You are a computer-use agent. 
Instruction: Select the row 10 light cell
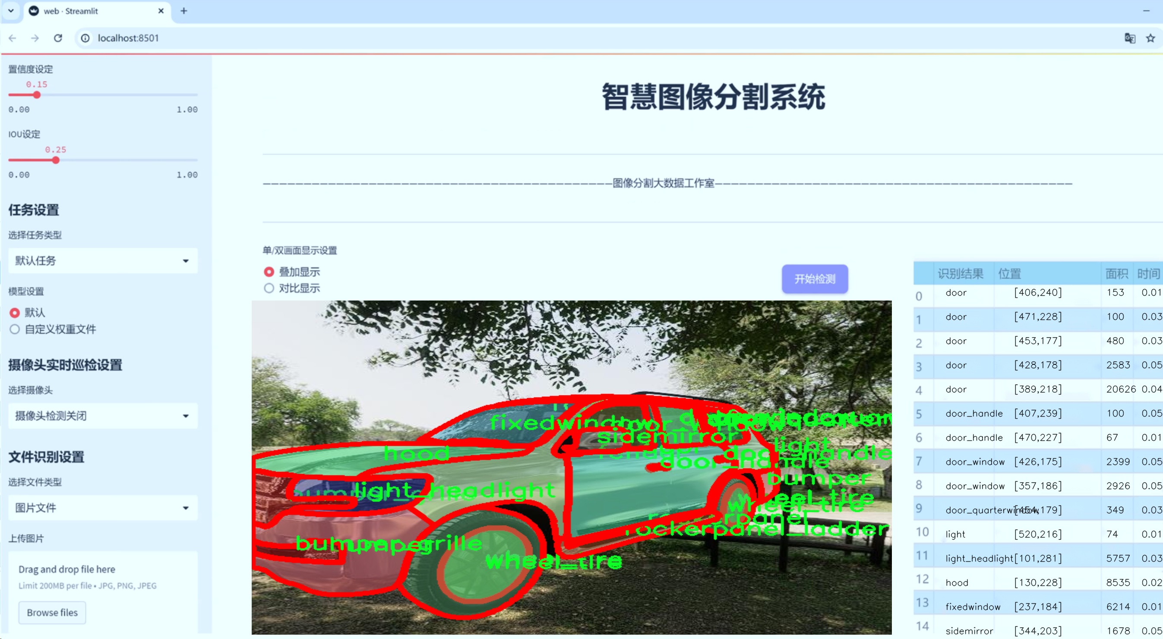click(x=955, y=534)
